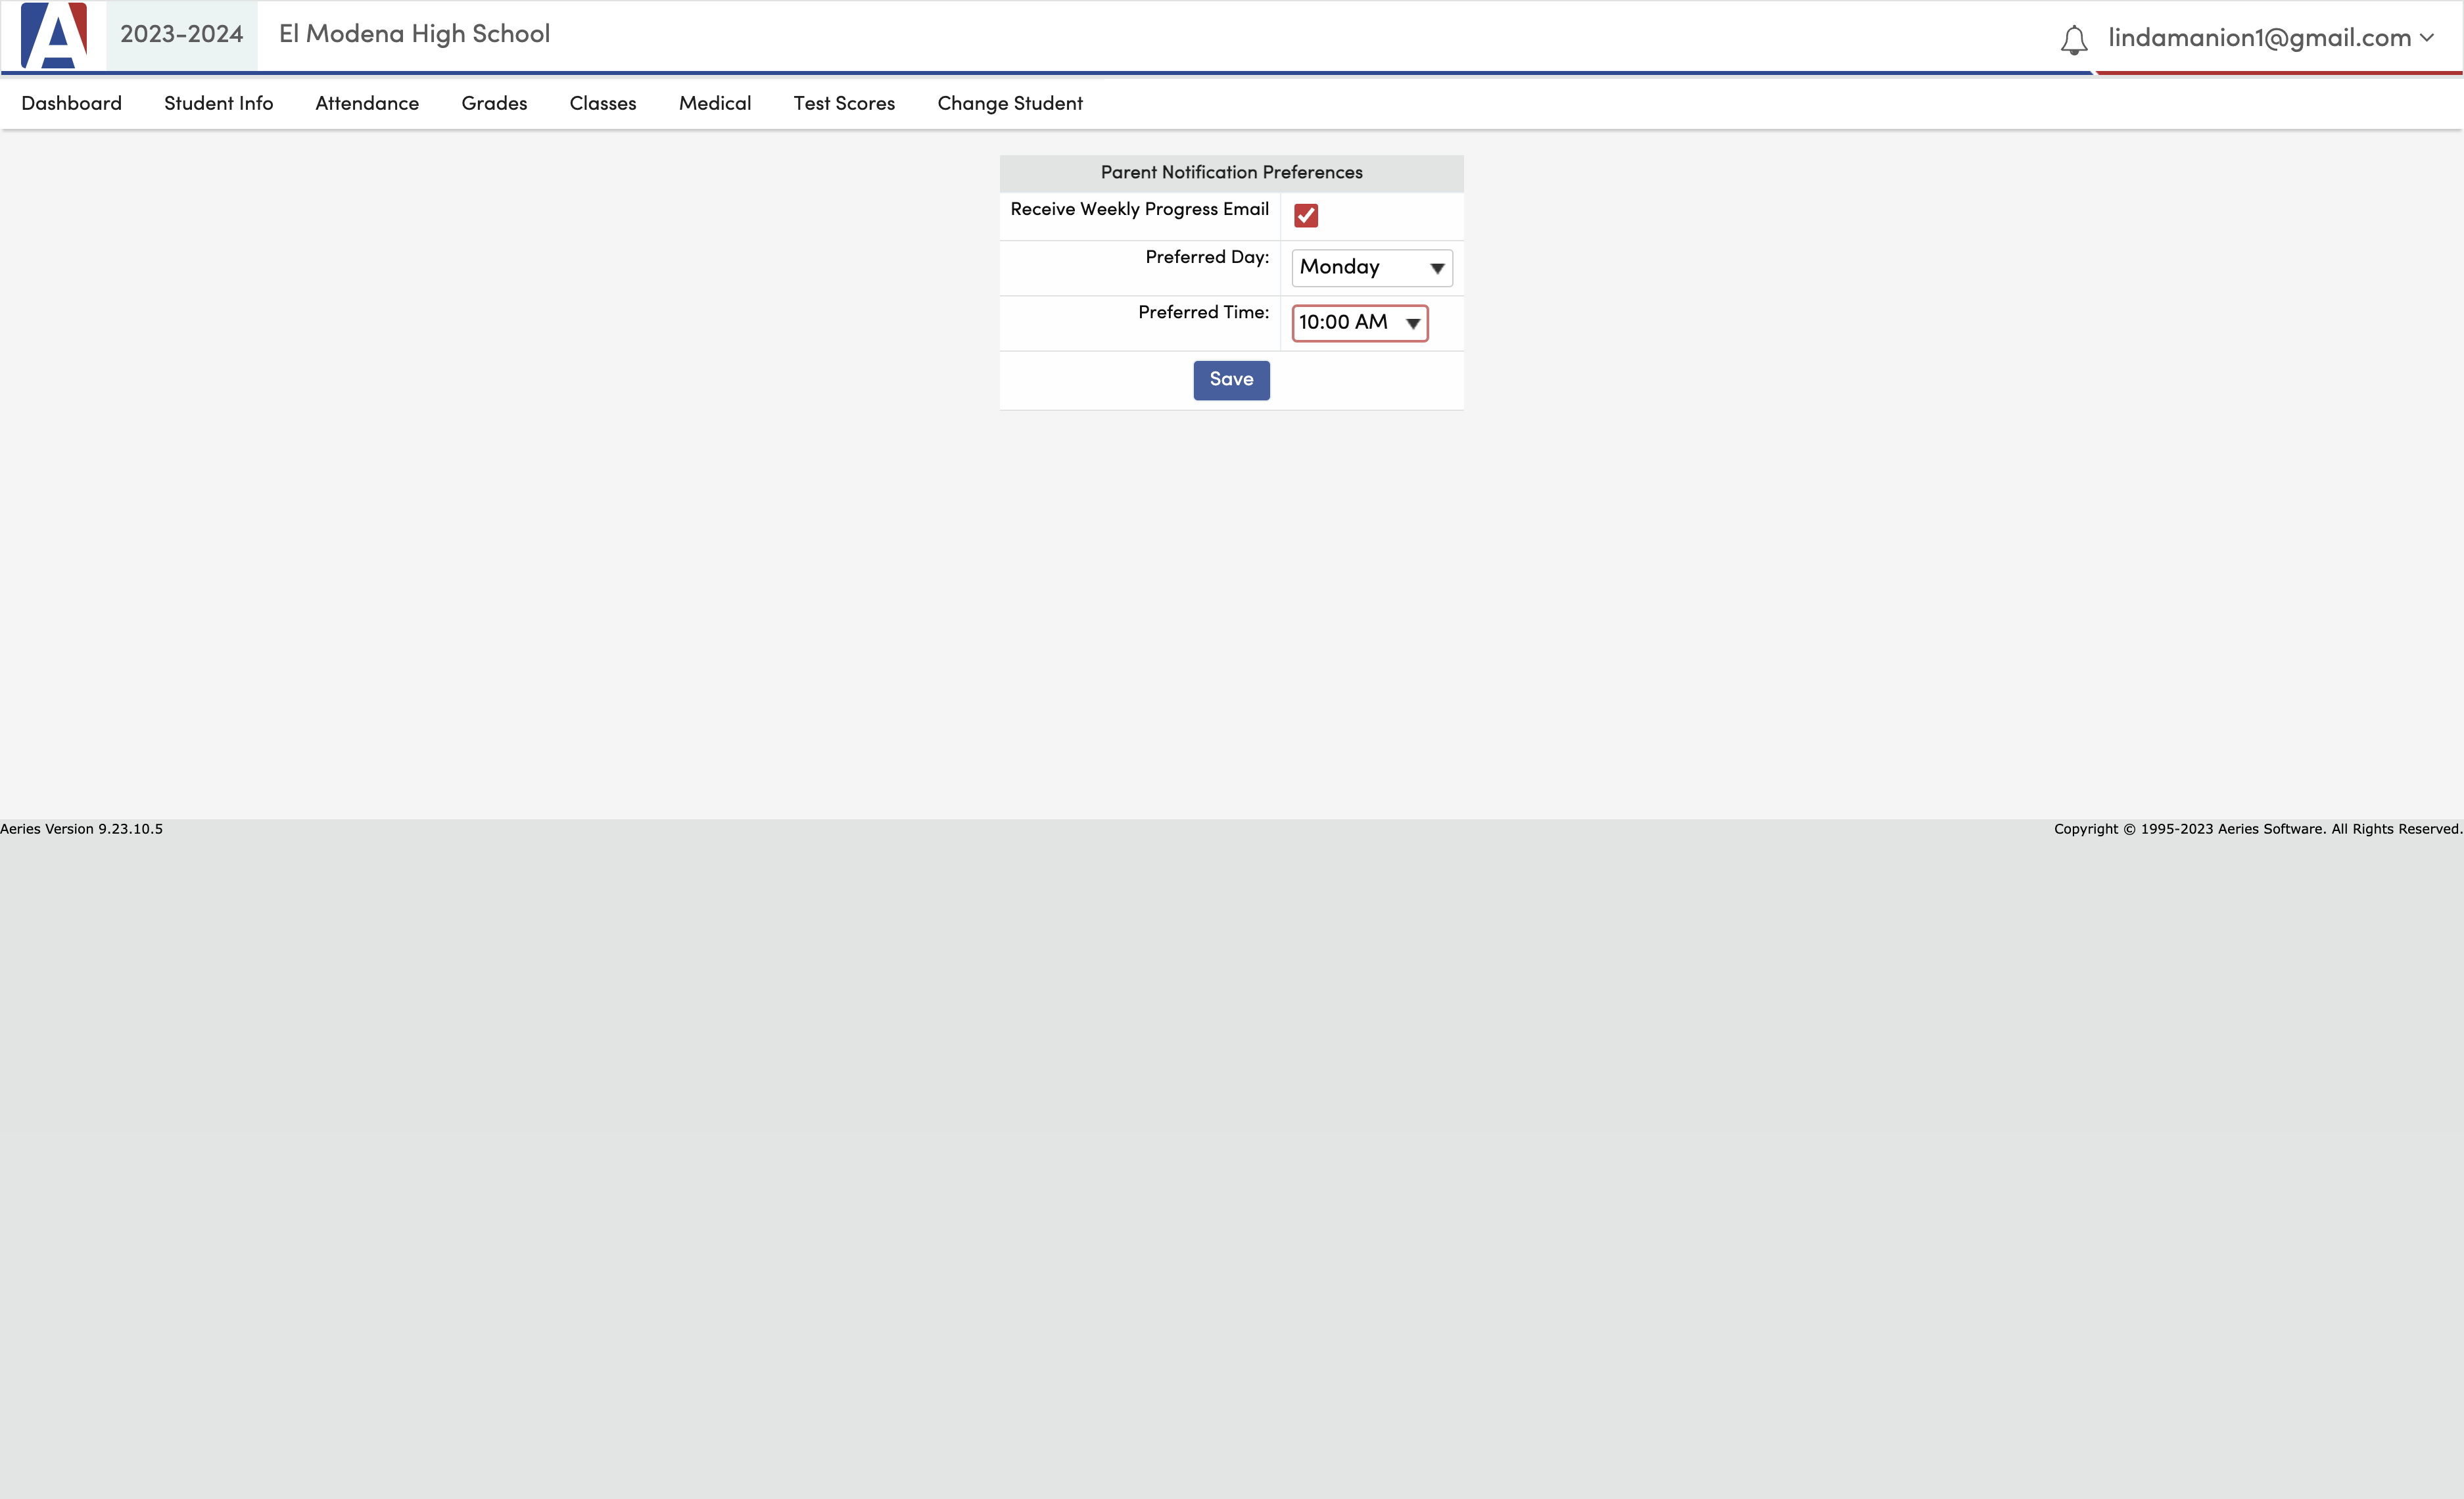Click the Receive Weekly Progress Email label
Viewport: 2464px width, 1499px height.
[1139, 209]
